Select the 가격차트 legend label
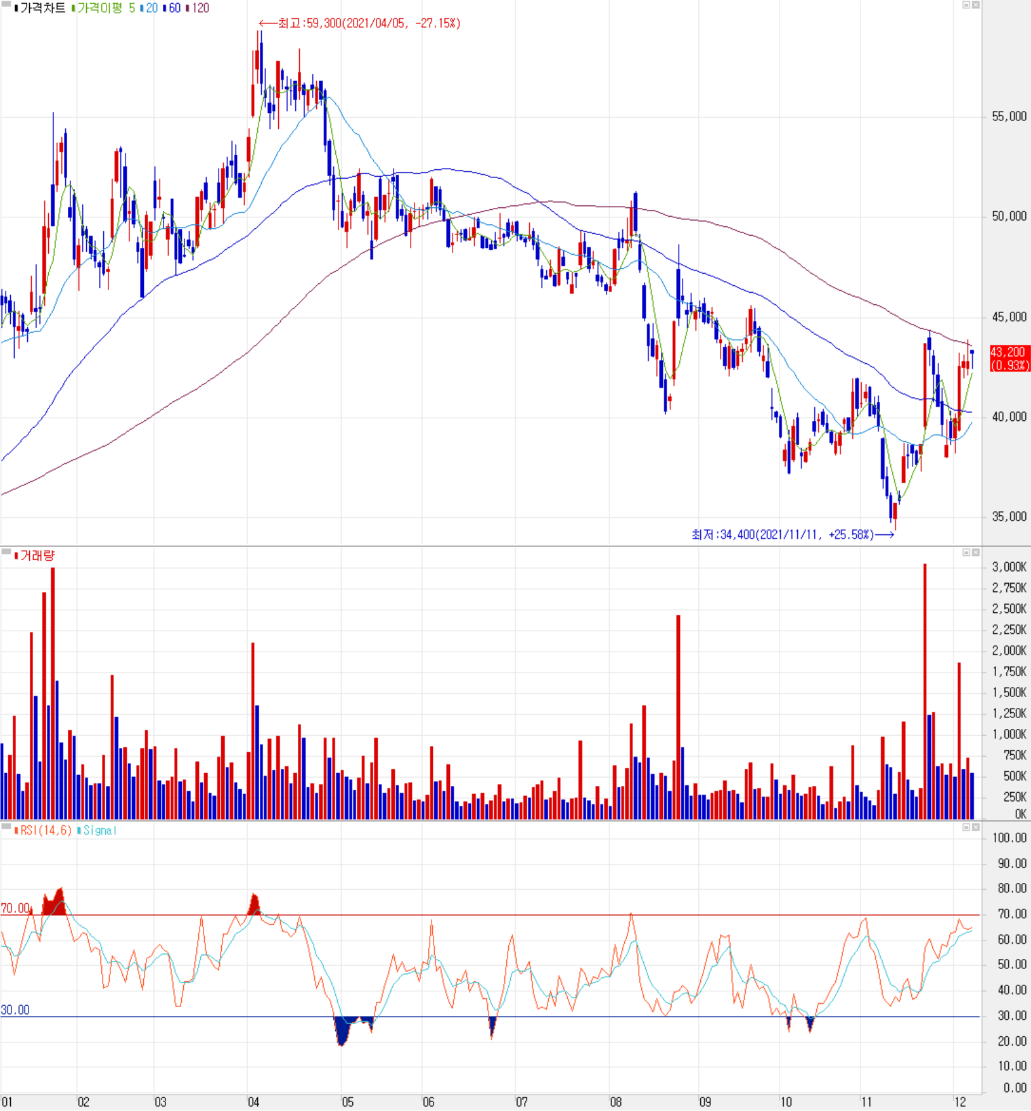Image resolution: width=1031 pixels, height=1111 pixels. point(42,8)
